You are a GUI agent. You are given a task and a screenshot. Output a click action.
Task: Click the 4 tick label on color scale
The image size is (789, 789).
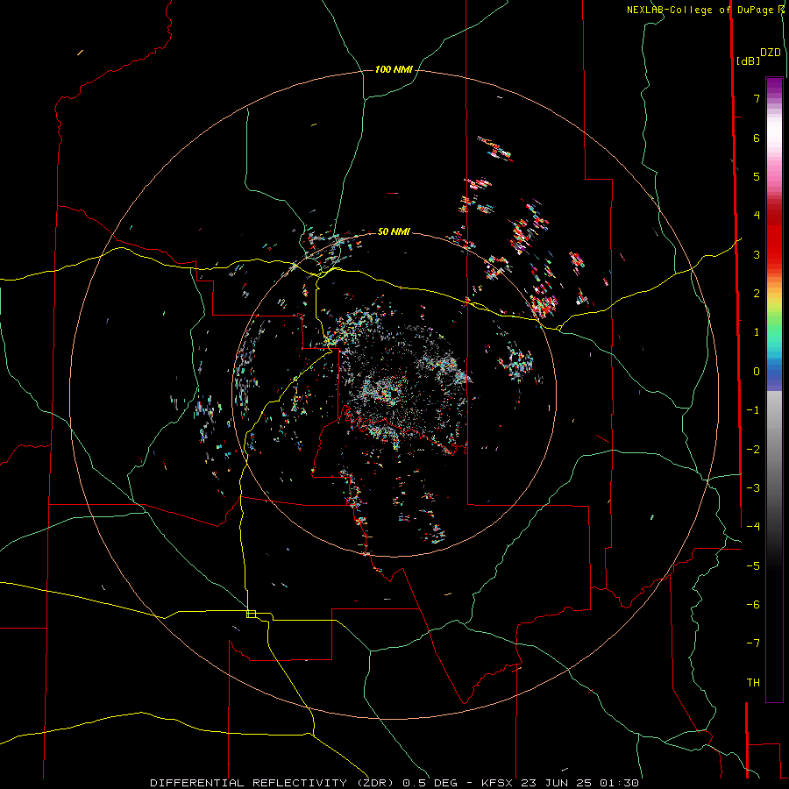point(756,216)
